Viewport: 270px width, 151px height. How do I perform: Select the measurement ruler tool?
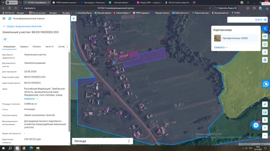tap(265, 36)
